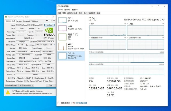
Task: Select the memory (内存) performance item
Action: coord(71,28)
